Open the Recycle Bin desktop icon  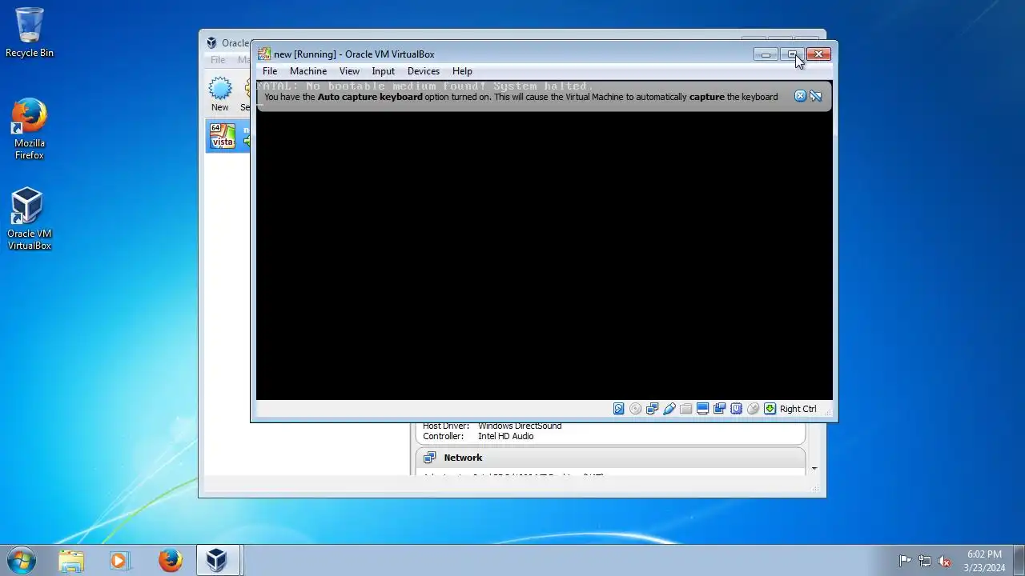pyautogui.click(x=30, y=32)
